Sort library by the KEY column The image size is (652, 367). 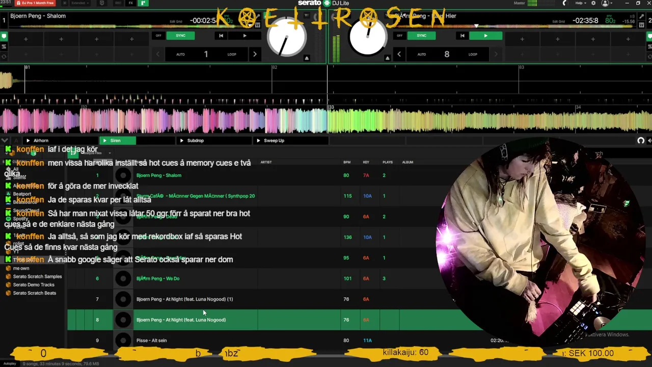pos(366,162)
